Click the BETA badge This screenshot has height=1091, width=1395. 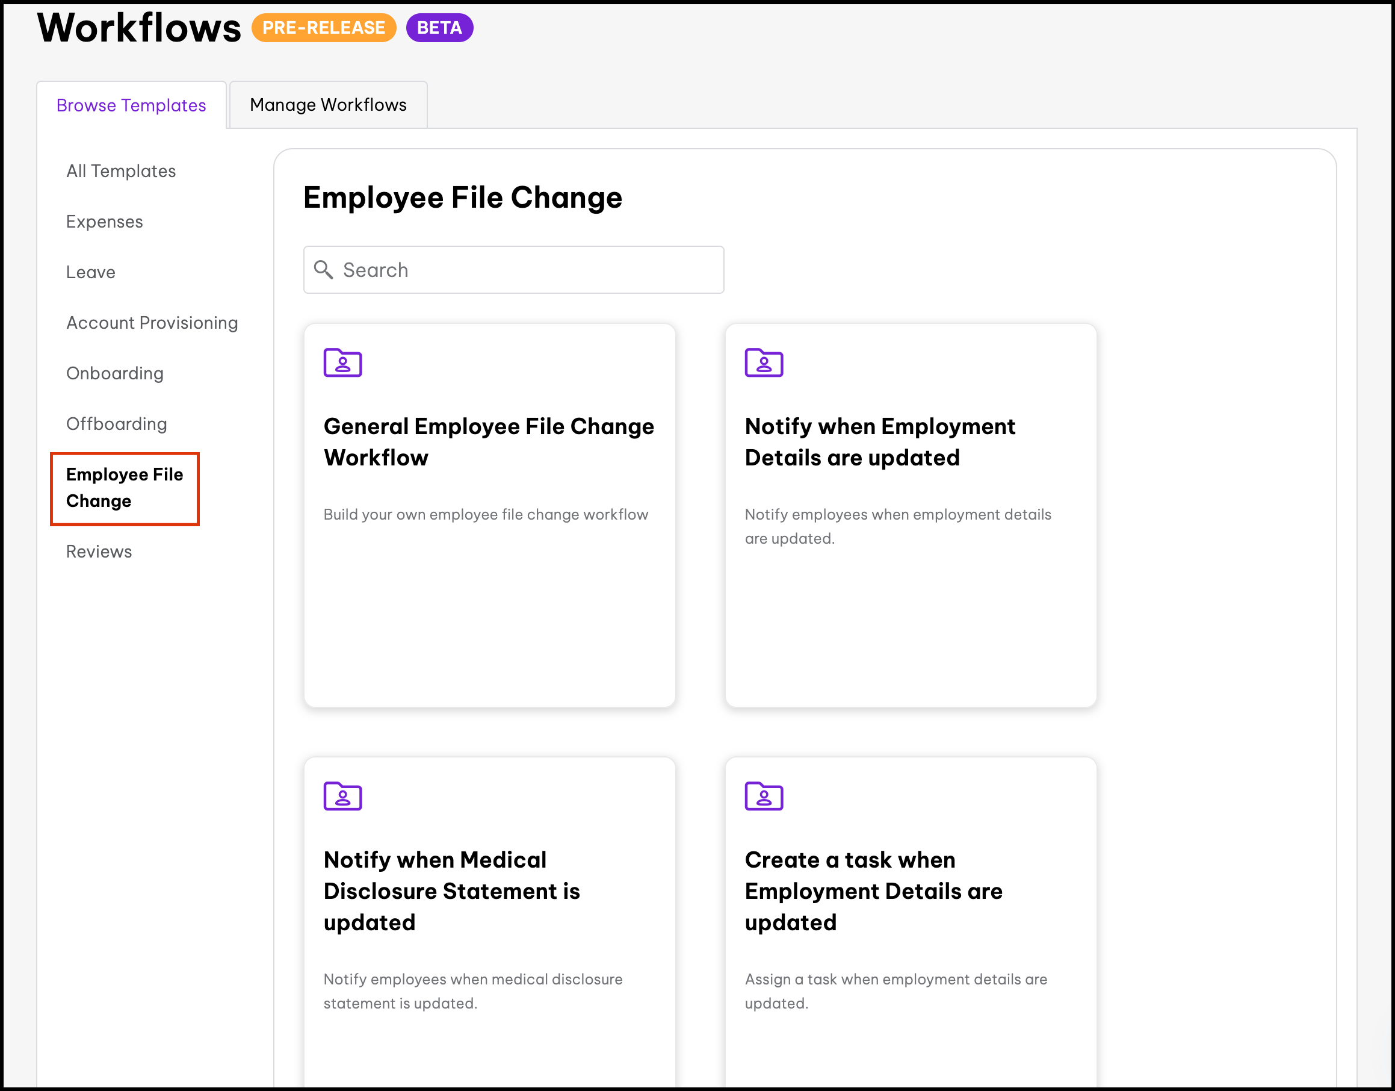(439, 28)
